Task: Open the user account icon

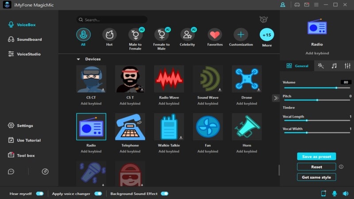Action: (283, 5)
